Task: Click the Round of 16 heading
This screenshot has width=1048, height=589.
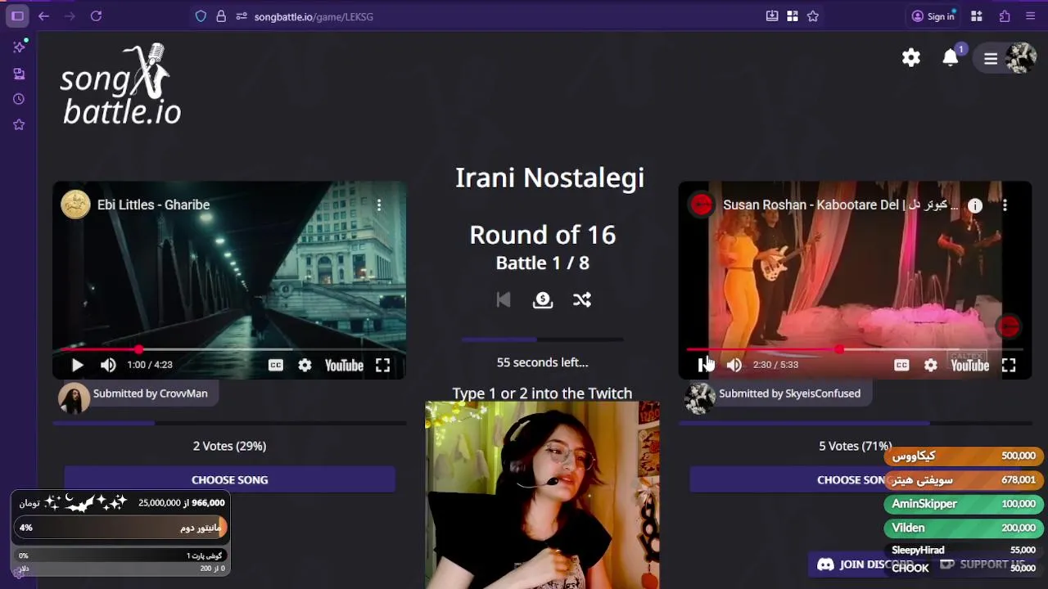Action: [542, 236]
